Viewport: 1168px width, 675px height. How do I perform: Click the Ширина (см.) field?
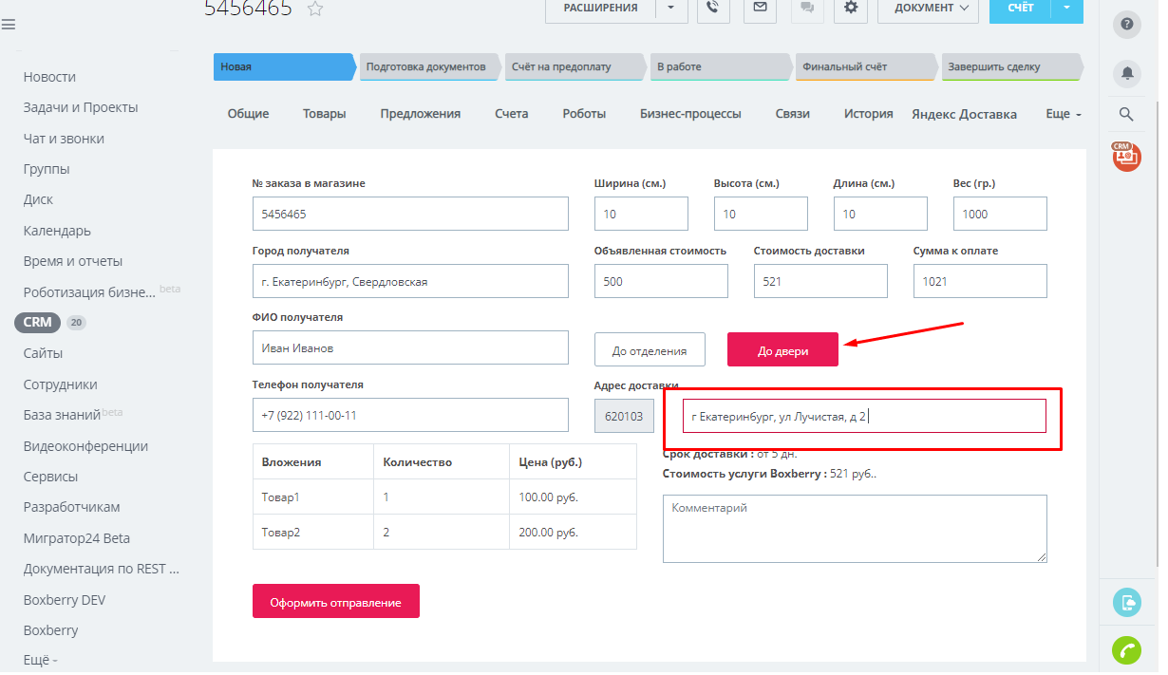(x=641, y=214)
